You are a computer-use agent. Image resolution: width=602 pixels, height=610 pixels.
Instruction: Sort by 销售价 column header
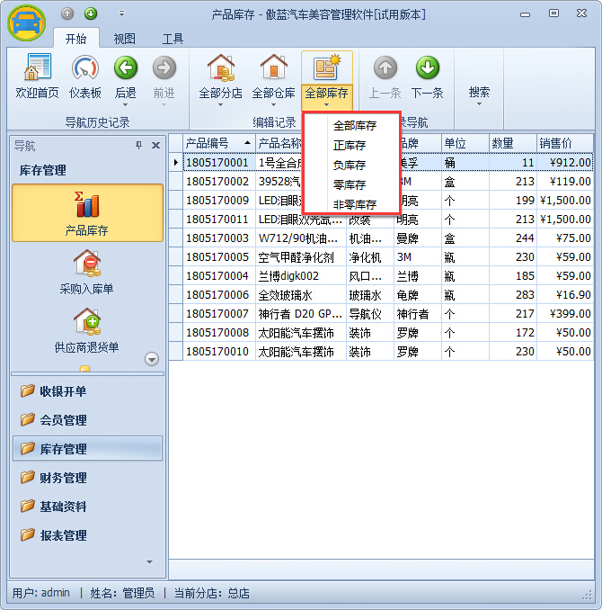[564, 143]
